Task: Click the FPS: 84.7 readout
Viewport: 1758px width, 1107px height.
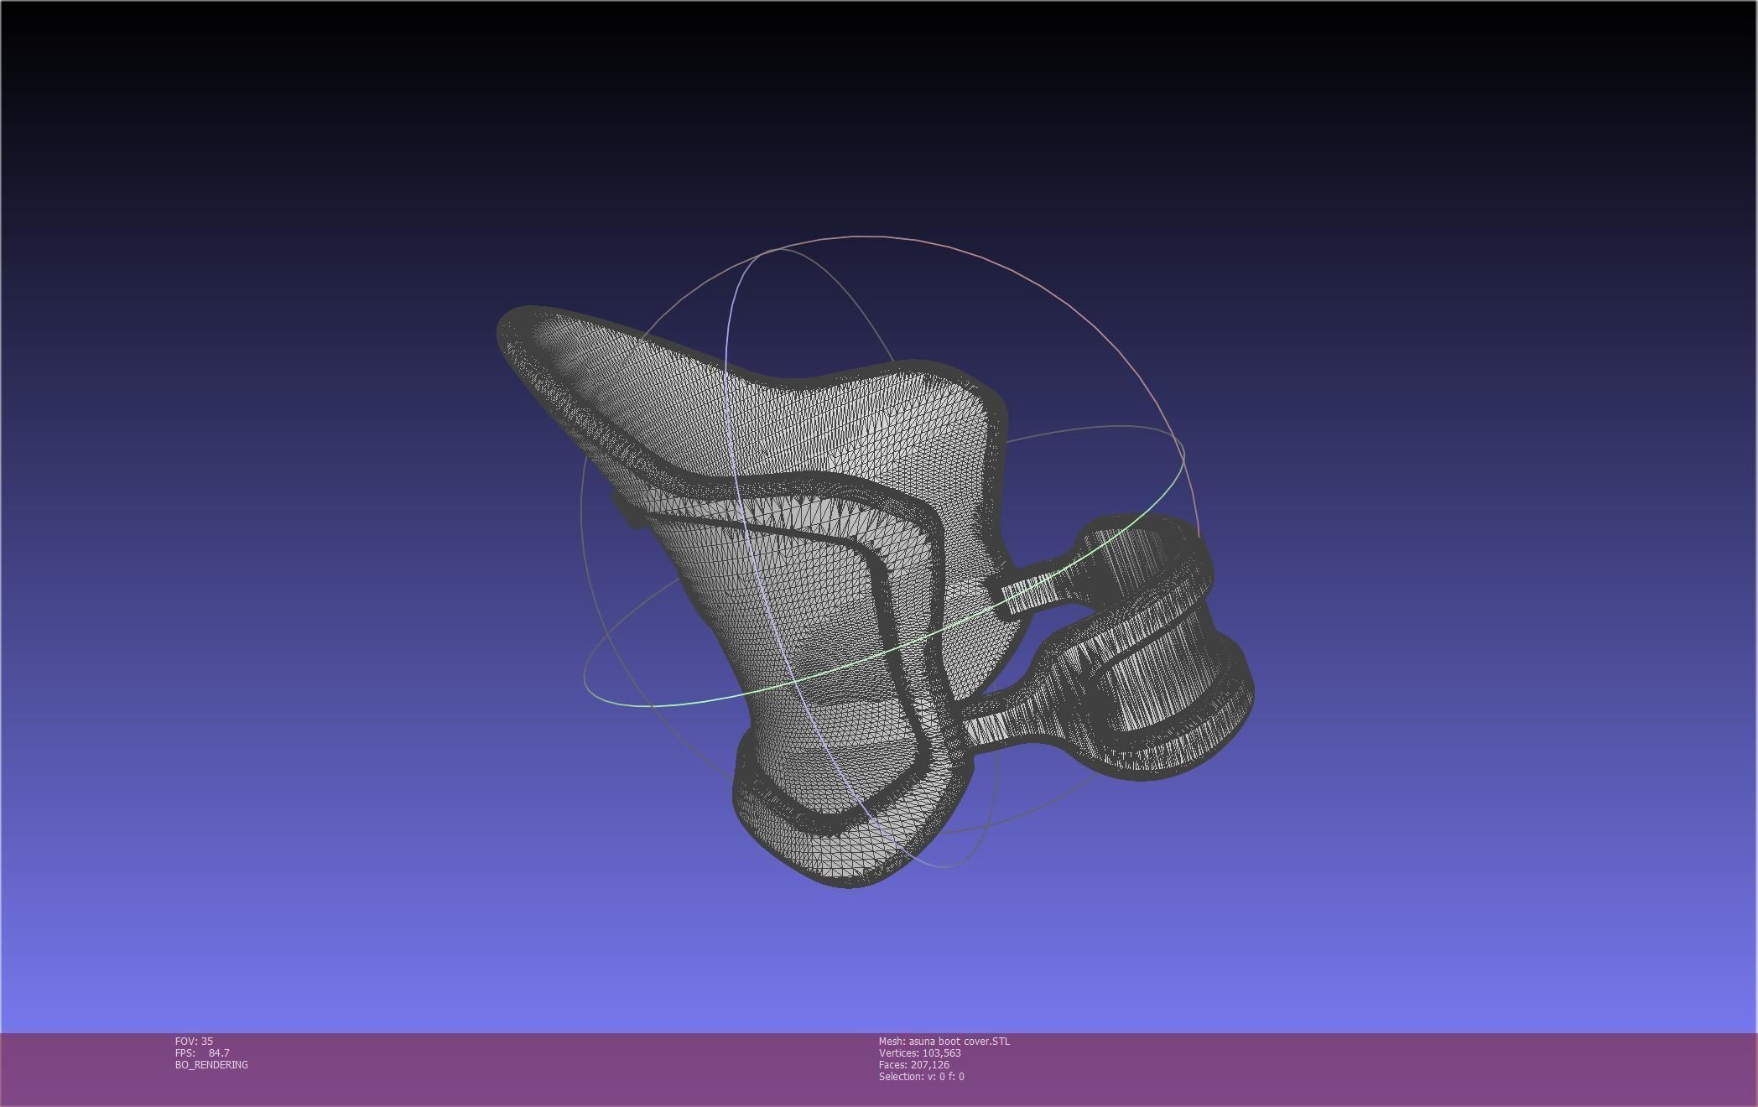Action: click(x=202, y=1052)
